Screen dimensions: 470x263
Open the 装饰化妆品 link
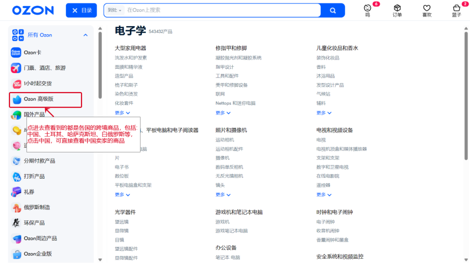pos(328,58)
